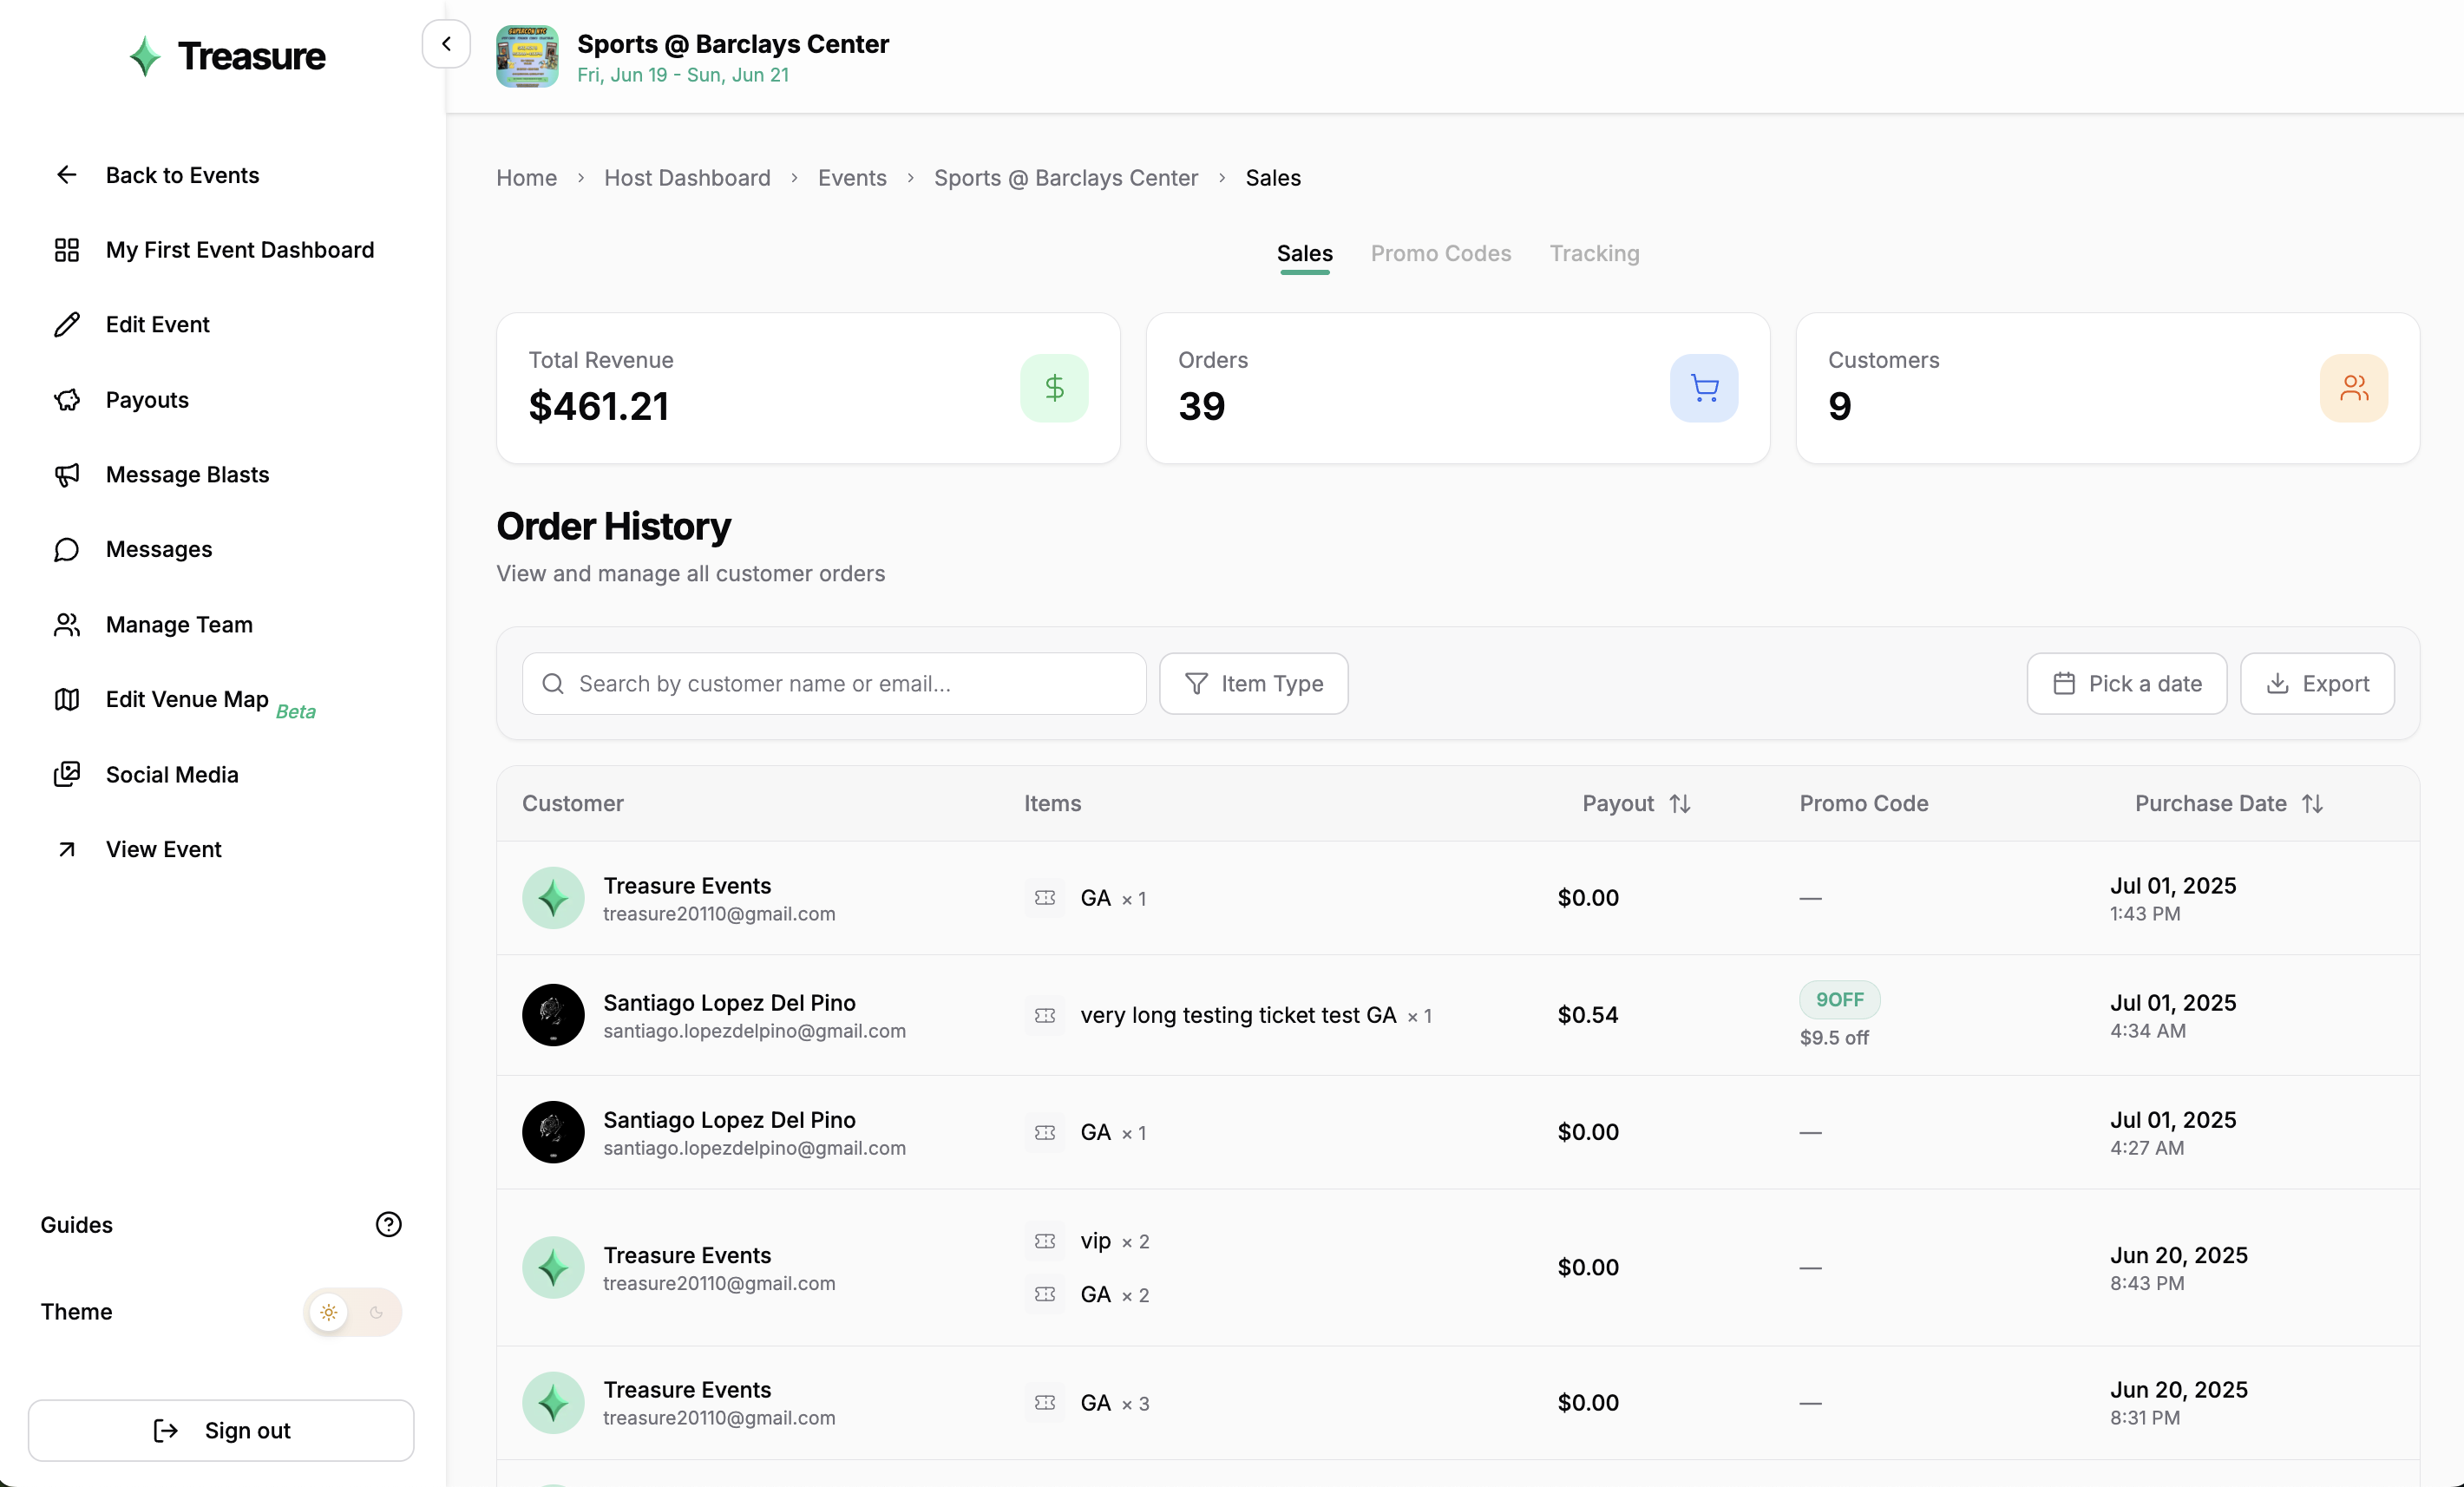Click the Orders shopping cart icon
2464x1487 pixels.
coord(1703,388)
